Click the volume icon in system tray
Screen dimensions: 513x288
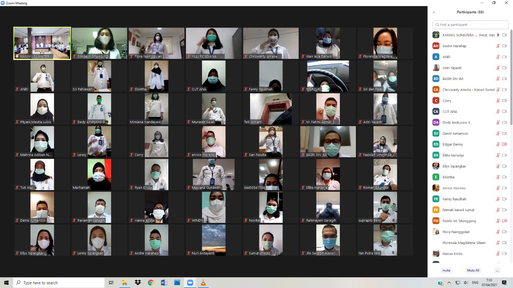[x=466, y=283]
